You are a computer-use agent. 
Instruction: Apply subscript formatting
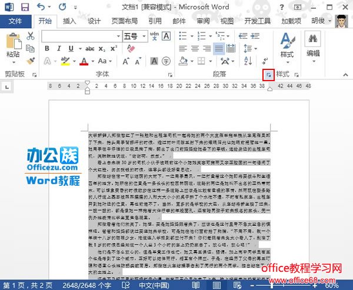(102, 49)
